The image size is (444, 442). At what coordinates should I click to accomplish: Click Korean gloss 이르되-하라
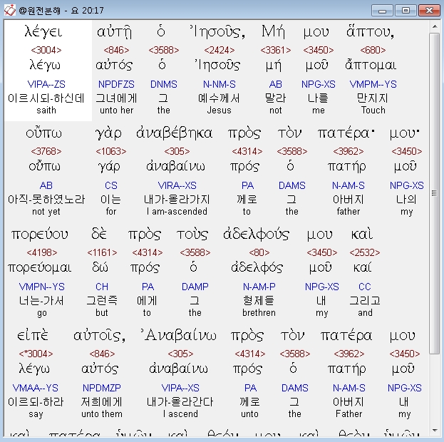(x=36, y=402)
